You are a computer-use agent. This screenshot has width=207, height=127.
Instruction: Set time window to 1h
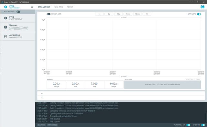[147, 14]
